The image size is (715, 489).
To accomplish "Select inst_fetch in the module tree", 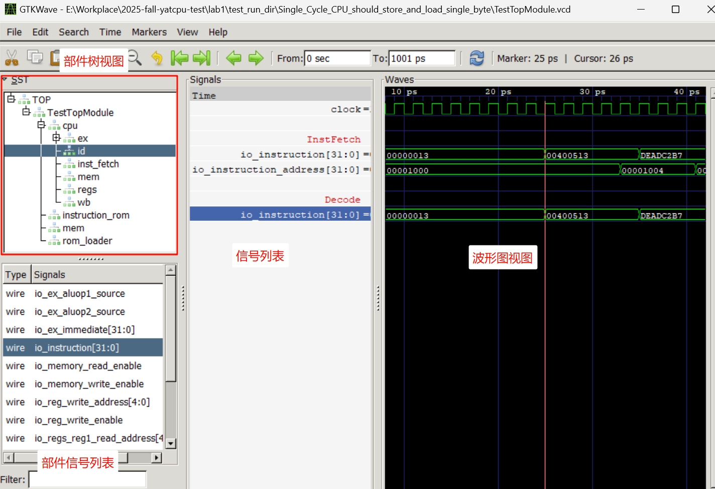I will point(98,164).
